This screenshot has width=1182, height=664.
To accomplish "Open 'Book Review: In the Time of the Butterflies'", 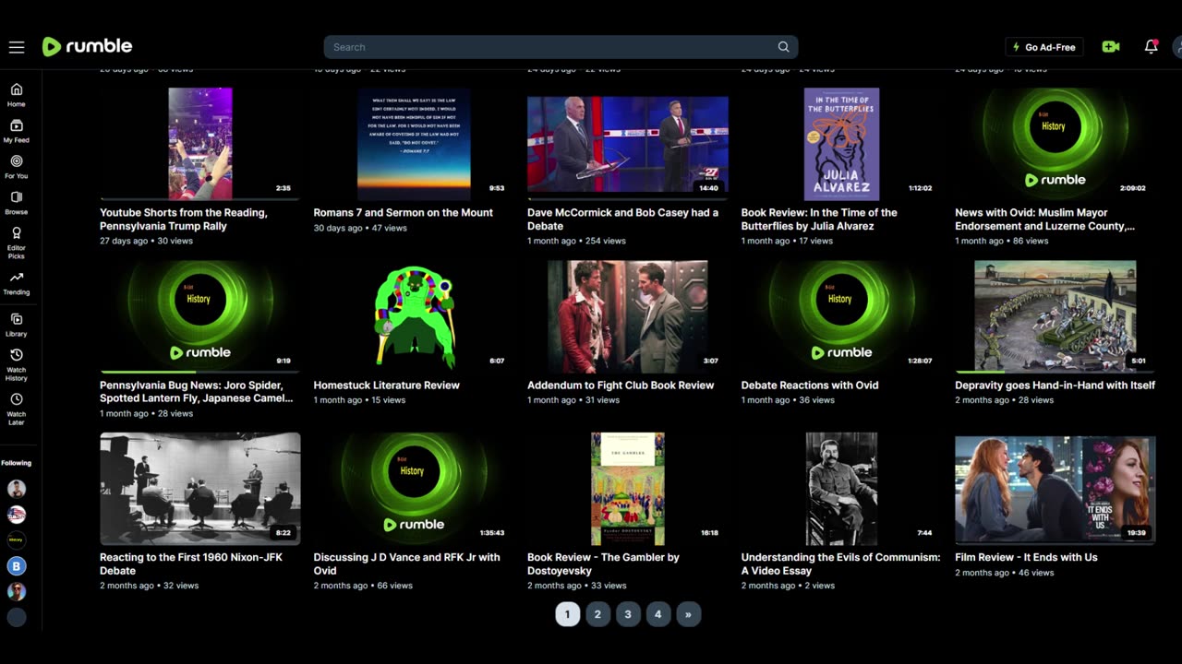I will (819, 219).
